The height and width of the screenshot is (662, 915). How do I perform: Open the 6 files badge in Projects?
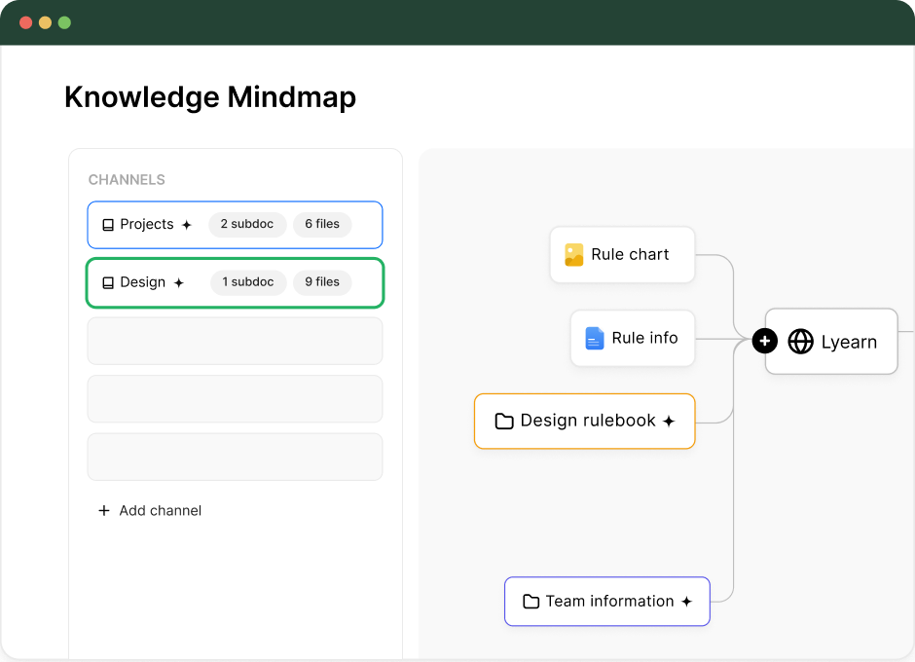coord(322,224)
